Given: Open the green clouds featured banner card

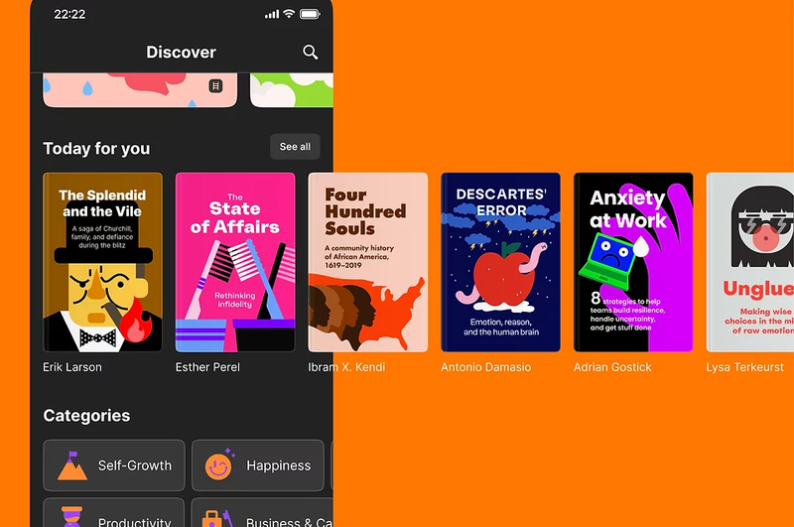Looking at the screenshot, I should [292, 89].
